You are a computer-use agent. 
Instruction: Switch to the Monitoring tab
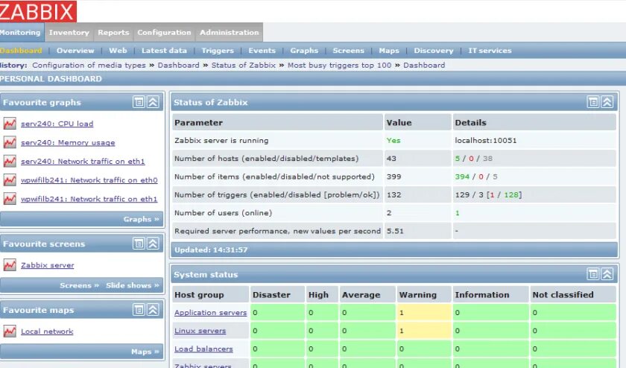tap(21, 32)
